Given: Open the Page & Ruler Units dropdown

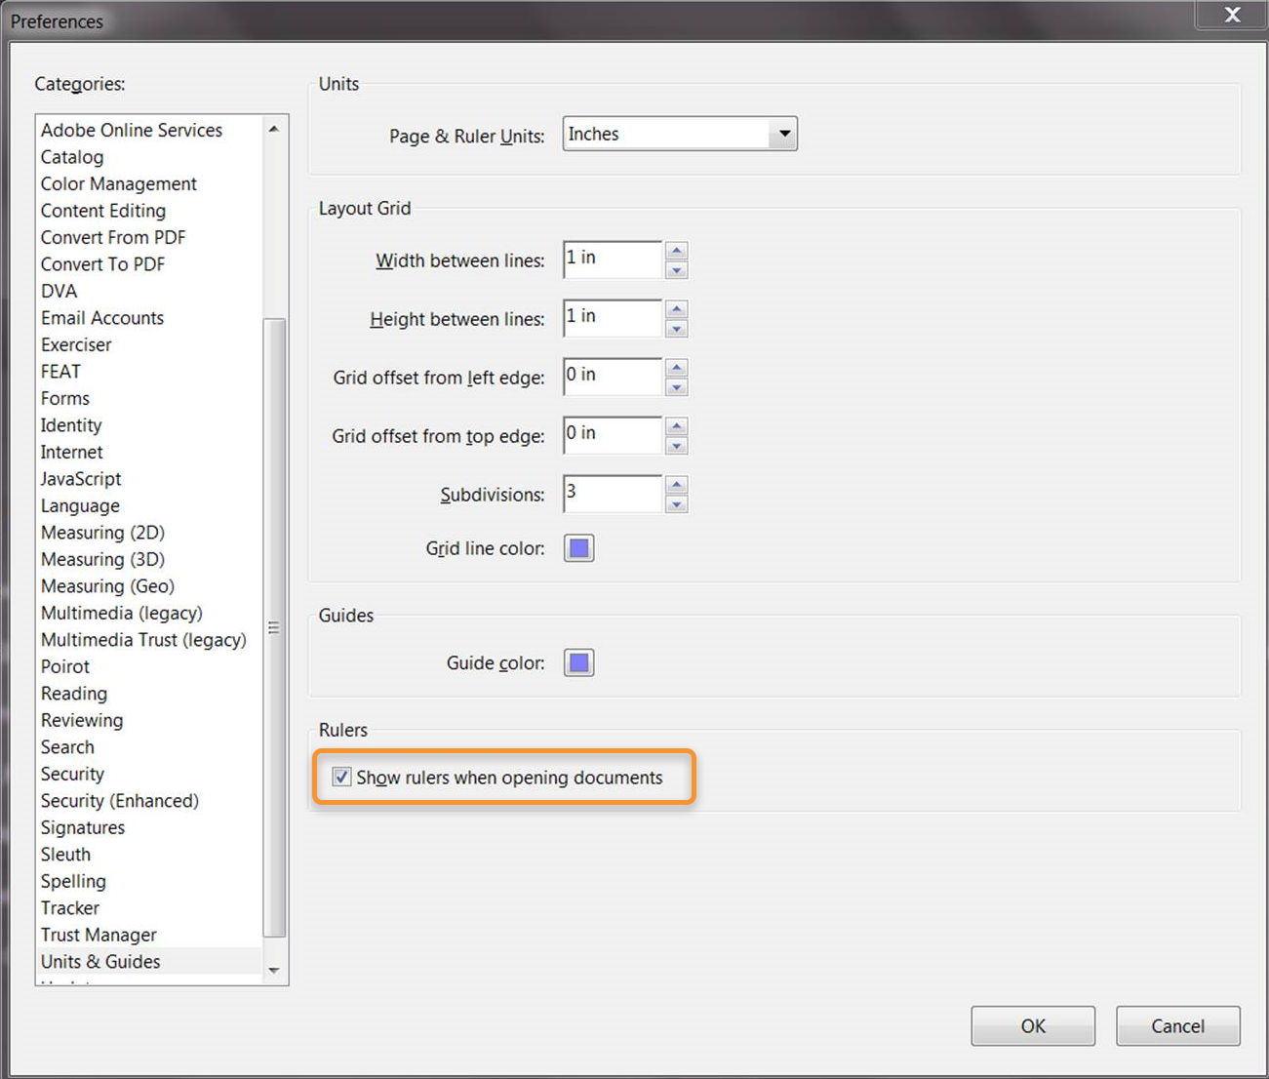Looking at the screenshot, I should point(783,134).
